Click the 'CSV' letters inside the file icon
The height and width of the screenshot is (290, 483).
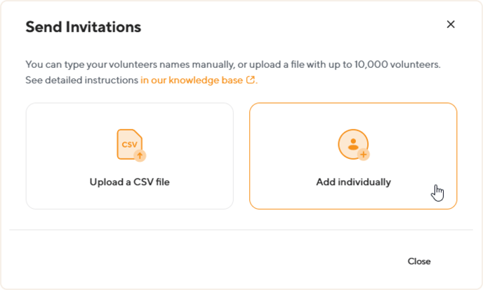[x=129, y=144]
